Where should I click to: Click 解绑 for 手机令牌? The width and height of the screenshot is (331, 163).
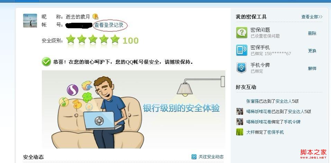click(x=312, y=68)
